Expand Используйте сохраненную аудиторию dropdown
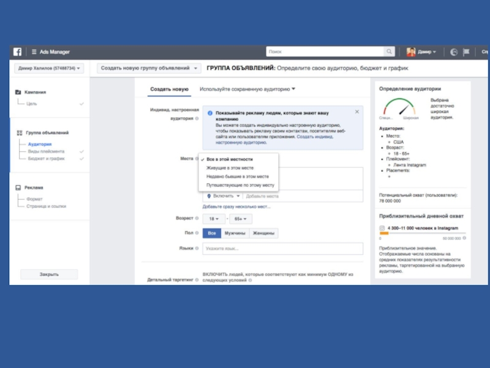 [247, 89]
